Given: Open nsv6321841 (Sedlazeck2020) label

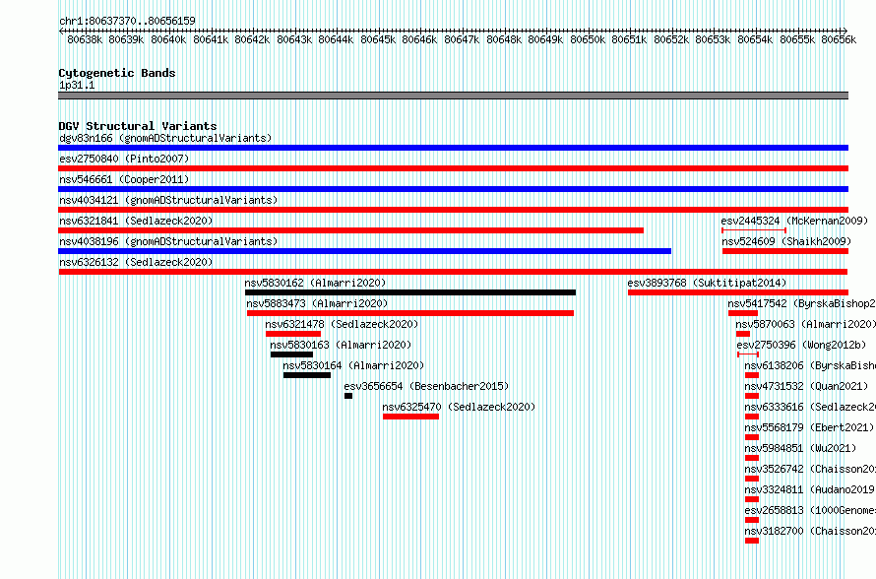Looking at the screenshot, I should point(136,221).
